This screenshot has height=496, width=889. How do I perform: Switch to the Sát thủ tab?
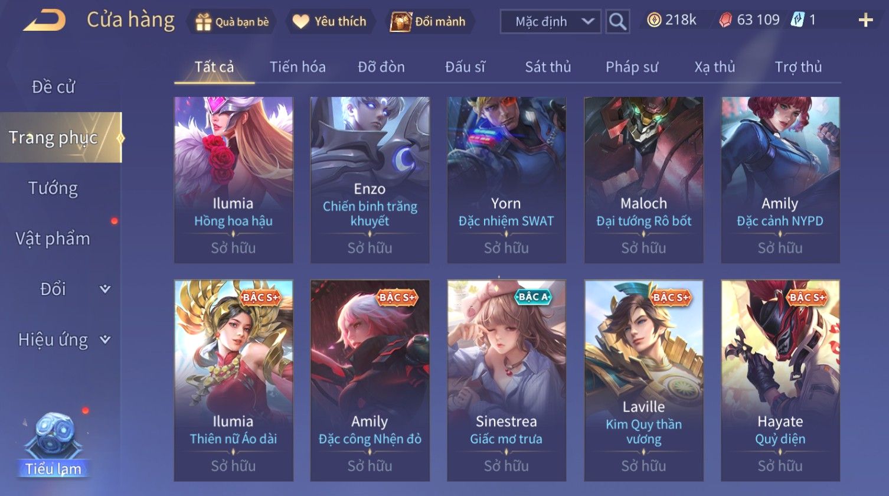click(x=548, y=67)
